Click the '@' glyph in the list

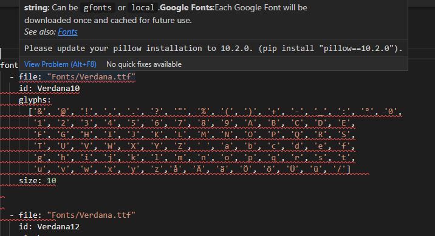63,112
